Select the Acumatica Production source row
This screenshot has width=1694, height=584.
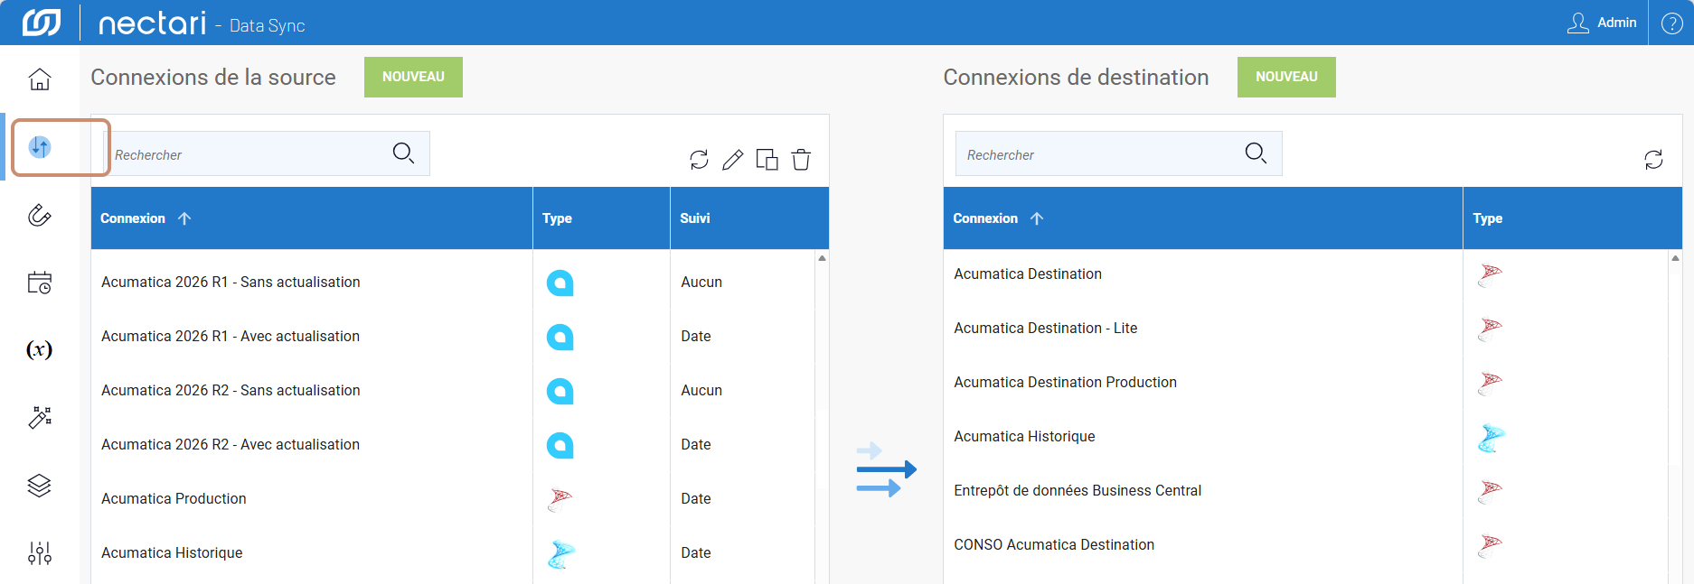tap(453, 499)
